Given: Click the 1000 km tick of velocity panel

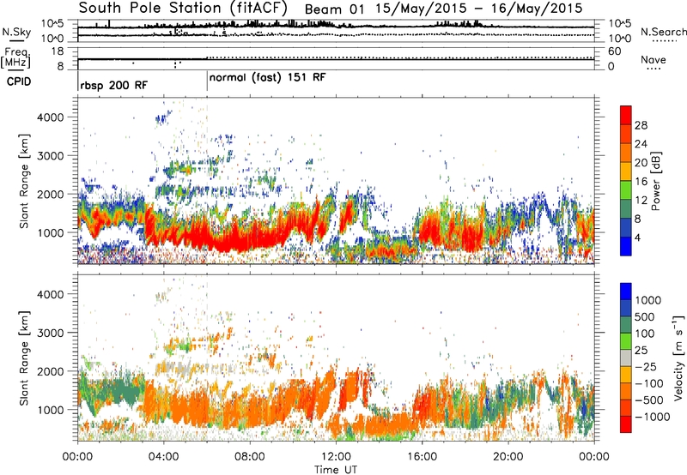Looking at the screenshot, I should coord(50,410).
